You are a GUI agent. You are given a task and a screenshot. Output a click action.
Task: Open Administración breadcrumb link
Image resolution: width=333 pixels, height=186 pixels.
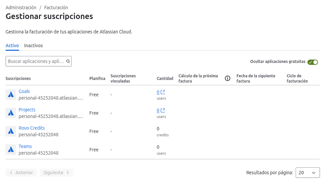[21, 7]
